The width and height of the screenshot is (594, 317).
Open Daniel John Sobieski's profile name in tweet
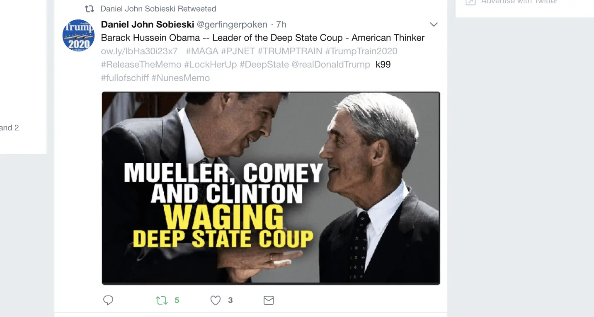click(148, 25)
